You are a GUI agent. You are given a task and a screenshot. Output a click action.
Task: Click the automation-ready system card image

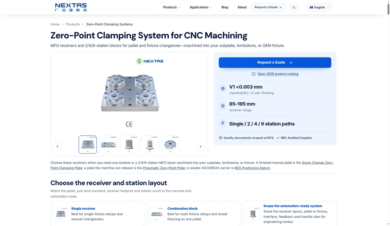point(253,214)
